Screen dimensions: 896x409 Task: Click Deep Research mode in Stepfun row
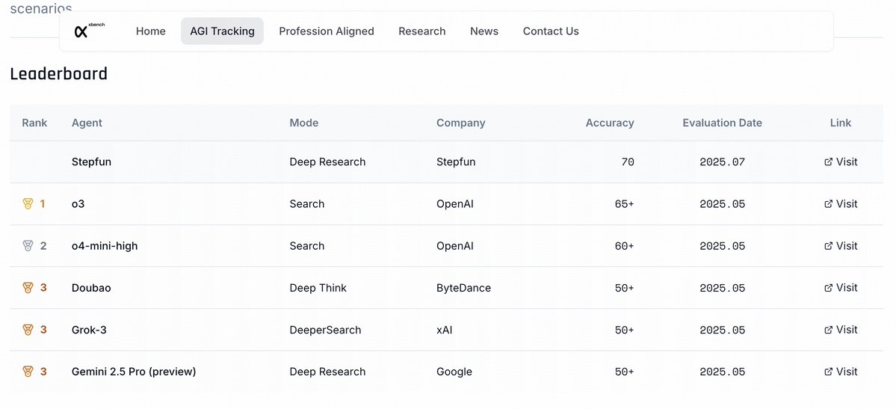click(327, 162)
